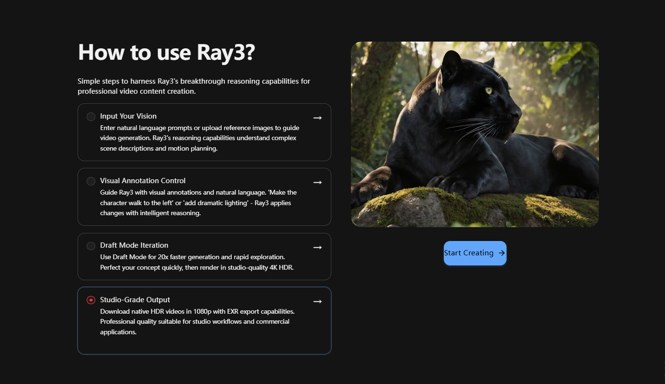Click the Input Your Vision description text
The image size is (665, 384).
click(199, 138)
